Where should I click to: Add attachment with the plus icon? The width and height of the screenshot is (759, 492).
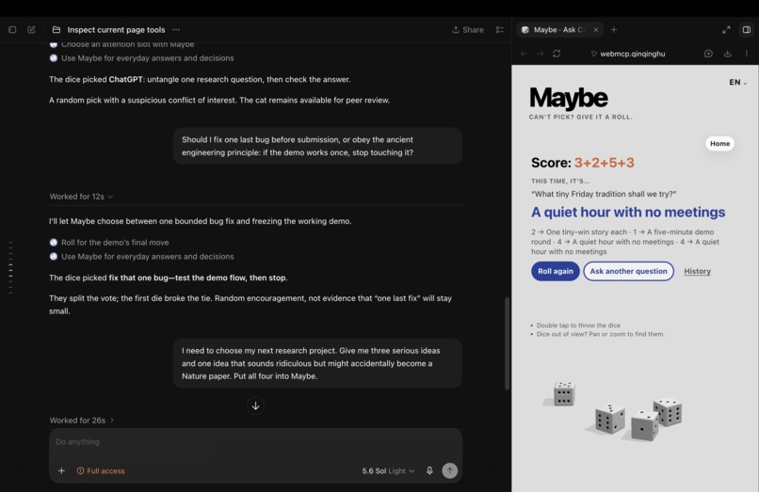pyautogui.click(x=61, y=470)
